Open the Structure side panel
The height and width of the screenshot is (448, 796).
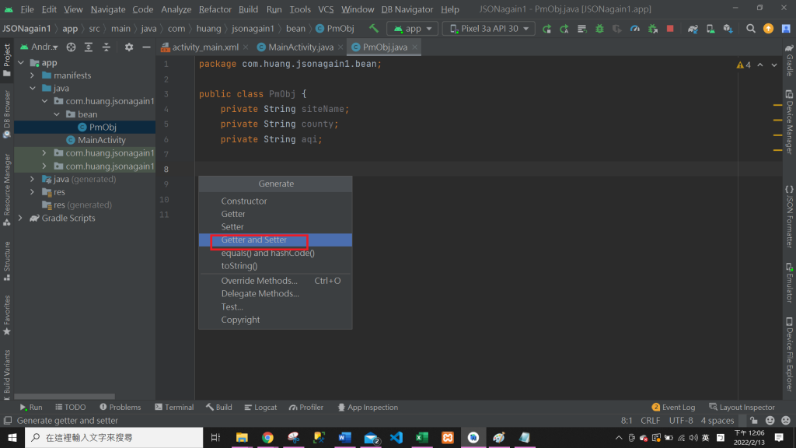tap(6, 261)
